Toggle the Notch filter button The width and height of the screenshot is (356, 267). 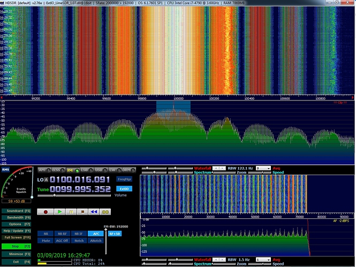point(79,240)
